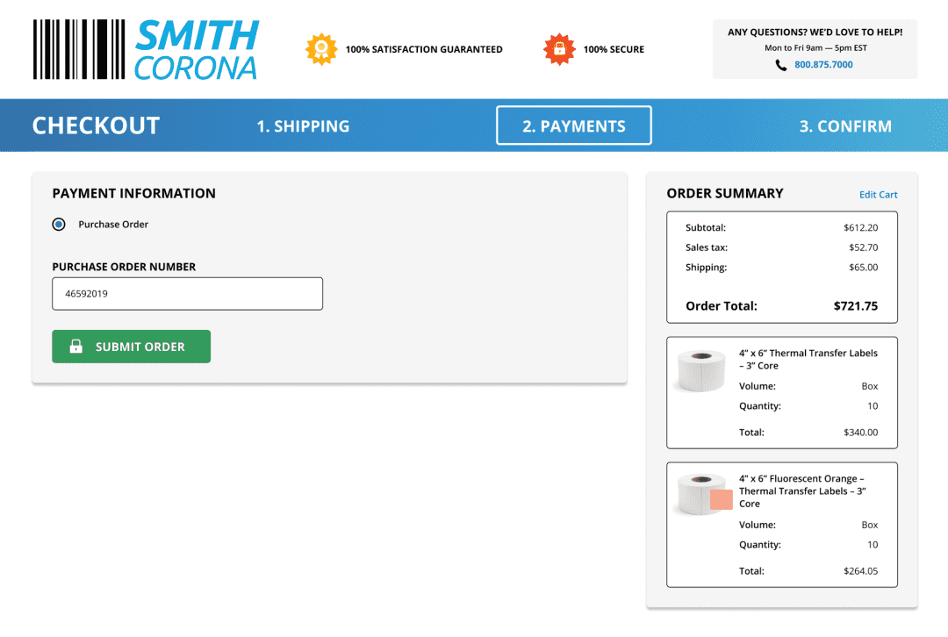Click the 4" x 6" Thermal Transfer Labels title

coord(808,359)
